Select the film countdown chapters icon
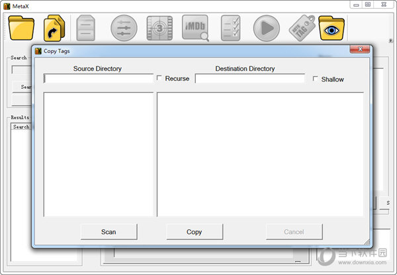Image resolution: width=397 pixels, height=275 pixels. point(159,28)
